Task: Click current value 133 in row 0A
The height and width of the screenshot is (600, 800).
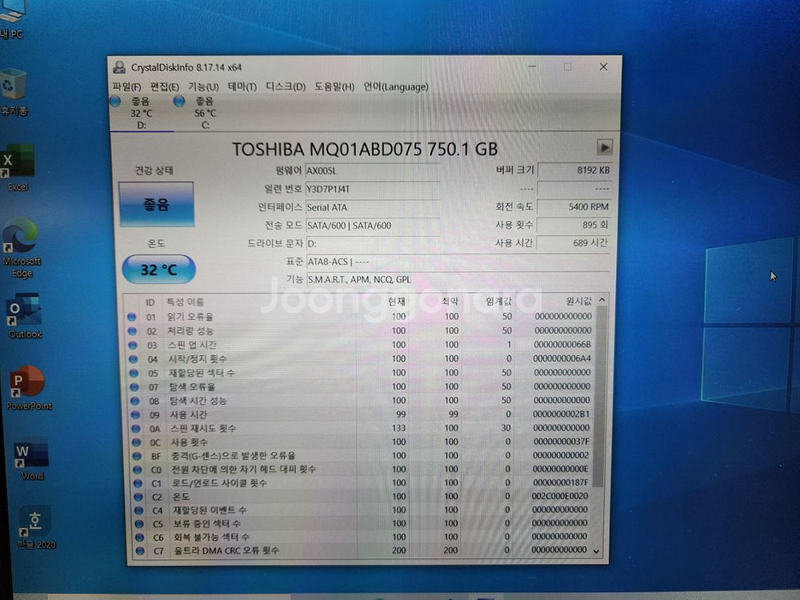Action: 399,428
